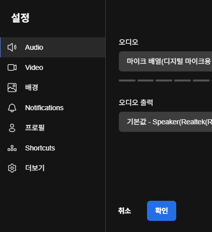Switch to the Video settings tab
The height and width of the screenshot is (232, 212).
53,67
